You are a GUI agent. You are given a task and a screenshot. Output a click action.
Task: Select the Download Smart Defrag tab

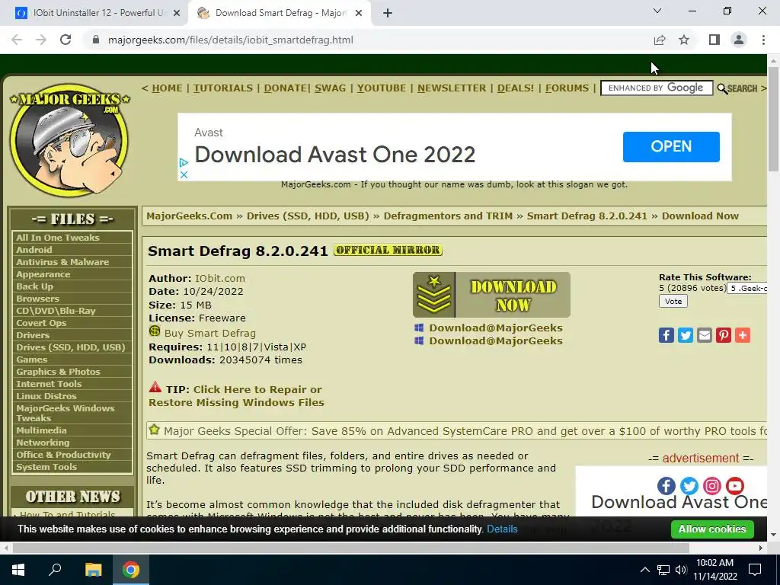click(x=279, y=14)
